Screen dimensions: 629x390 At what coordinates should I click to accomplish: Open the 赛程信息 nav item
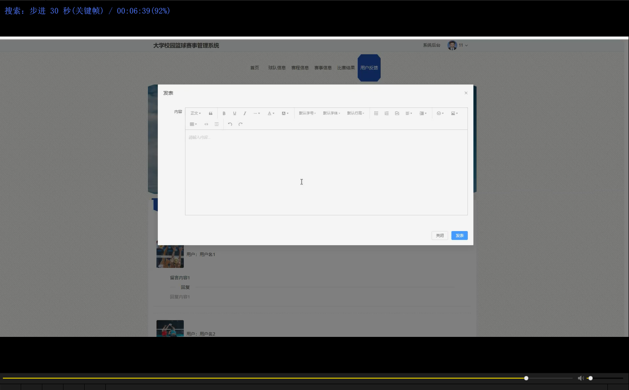(300, 68)
